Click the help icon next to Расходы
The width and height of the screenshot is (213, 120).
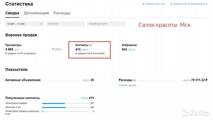point(134,80)
